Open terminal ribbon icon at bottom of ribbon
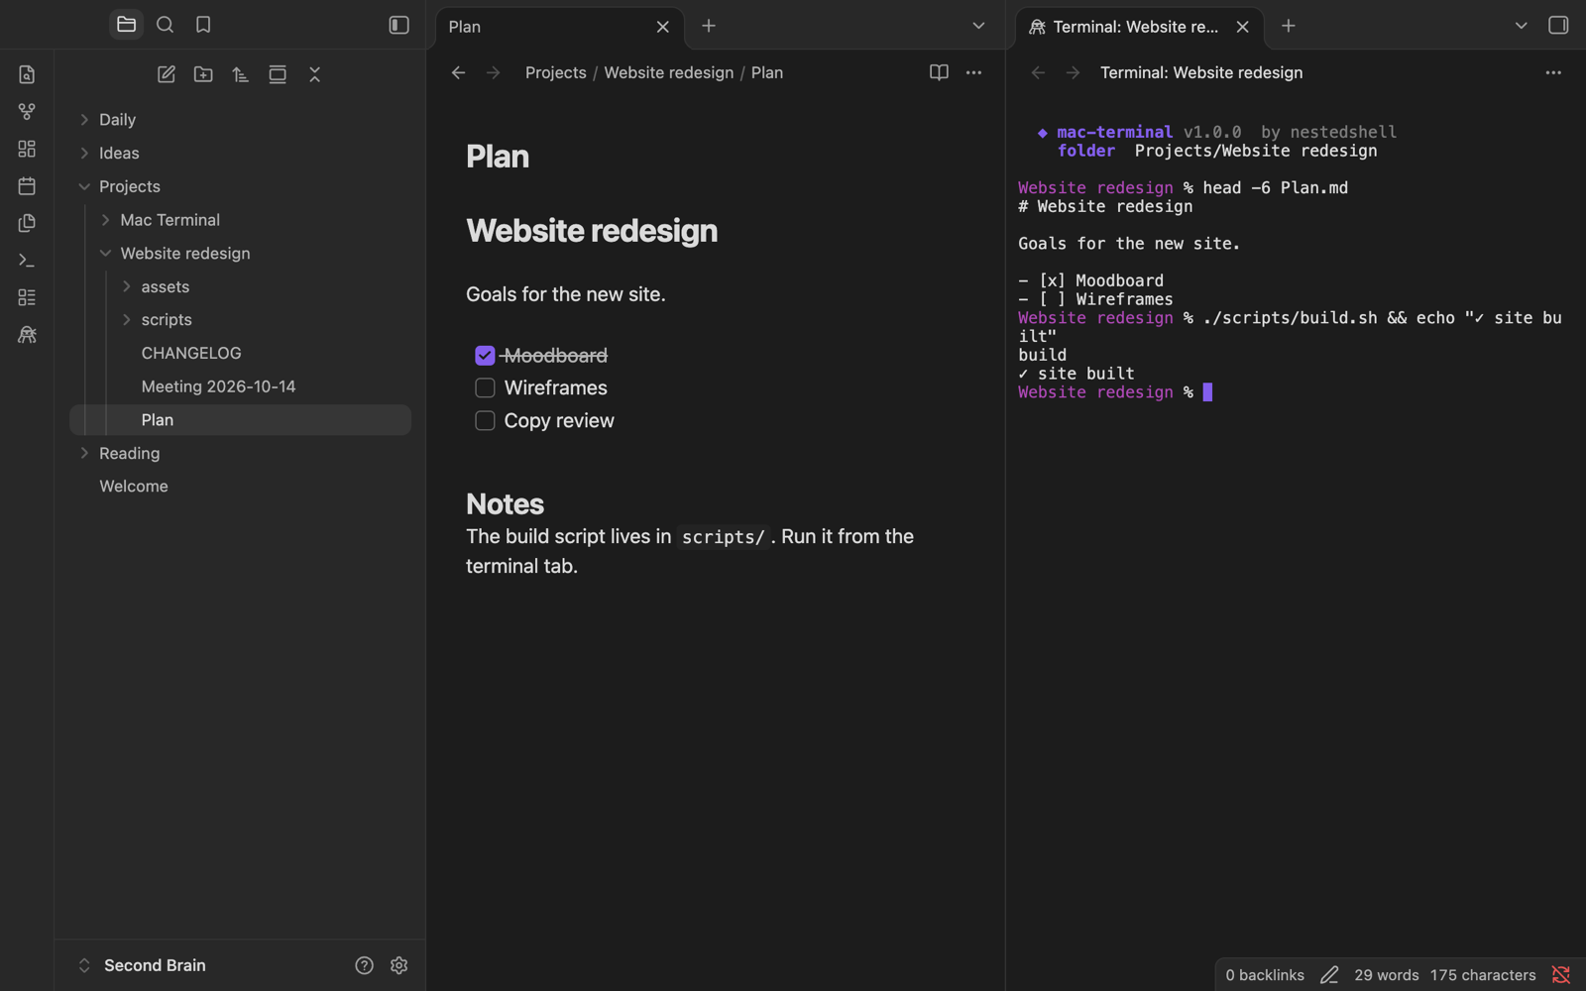The width and height of the screenshot is (1586, 991). (27, 335)
